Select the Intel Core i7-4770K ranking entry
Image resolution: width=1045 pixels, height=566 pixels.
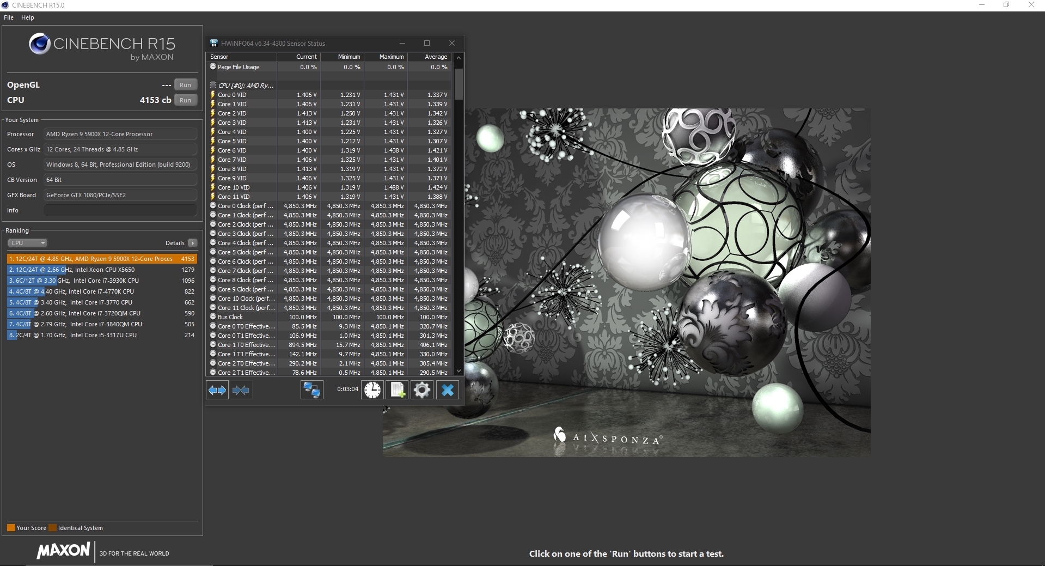(102, 291)
